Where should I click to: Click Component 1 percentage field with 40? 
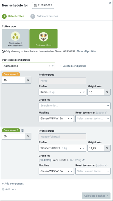click(13, 81)
